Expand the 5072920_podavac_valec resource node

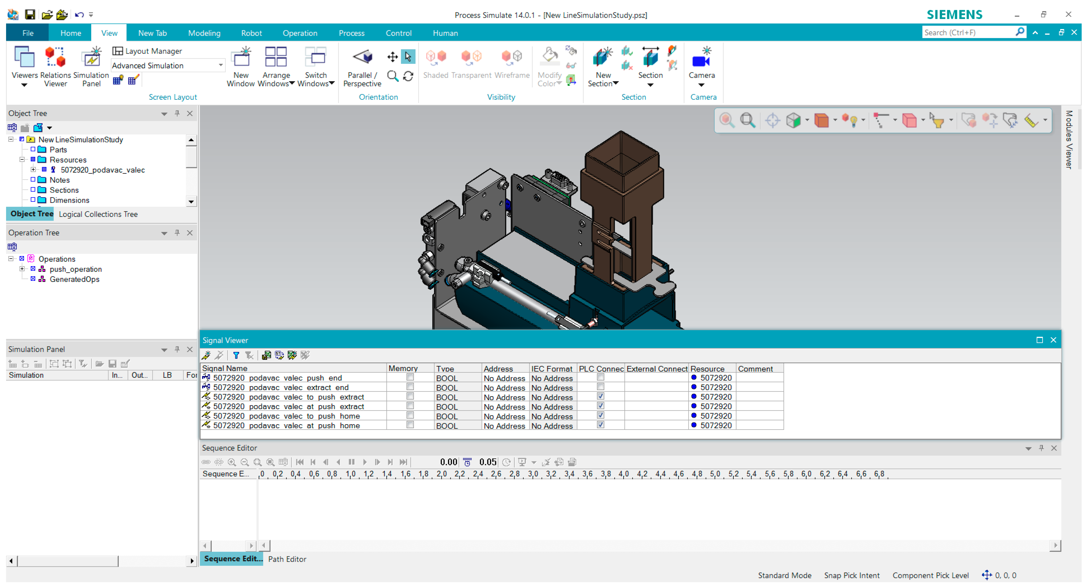(33, 170)
